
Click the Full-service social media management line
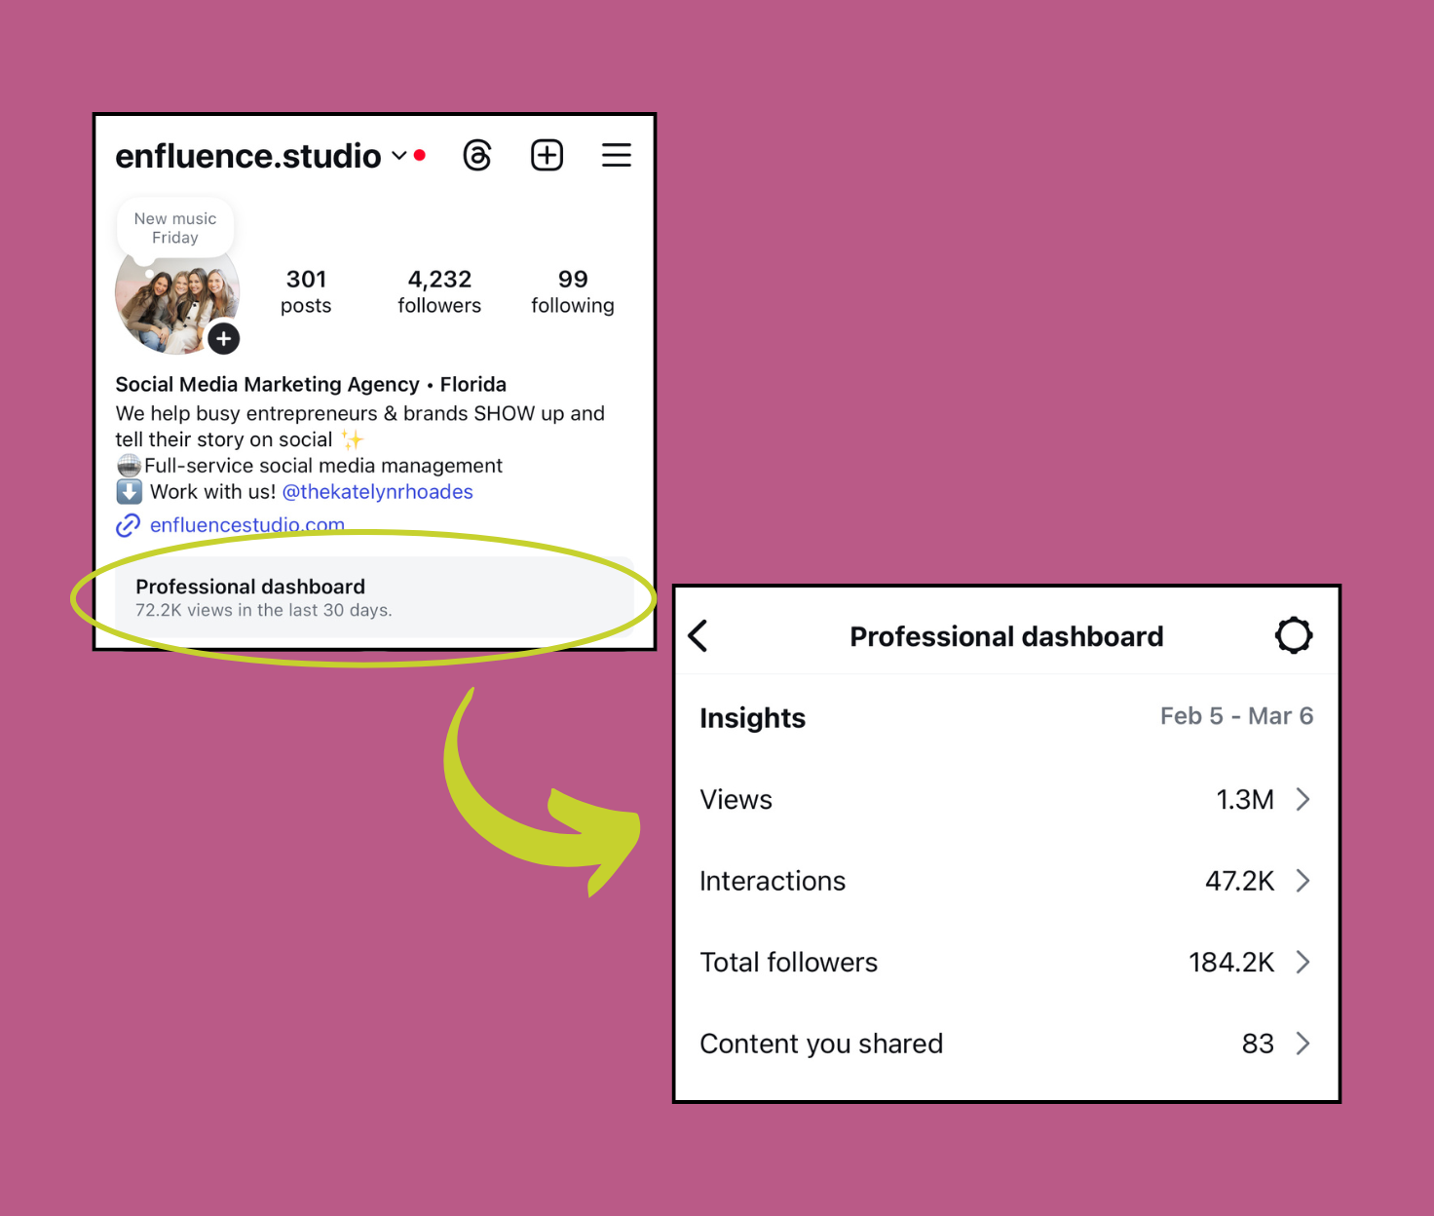pos(323,466)
